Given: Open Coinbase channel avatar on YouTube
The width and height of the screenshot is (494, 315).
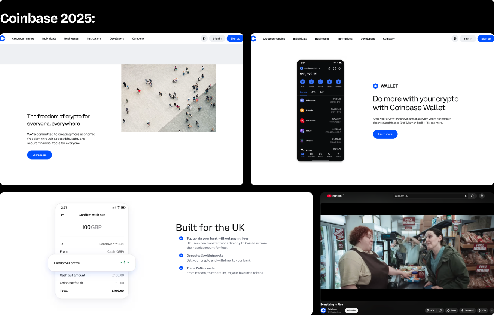Looking at the screenshot, I should coord(323,311).
